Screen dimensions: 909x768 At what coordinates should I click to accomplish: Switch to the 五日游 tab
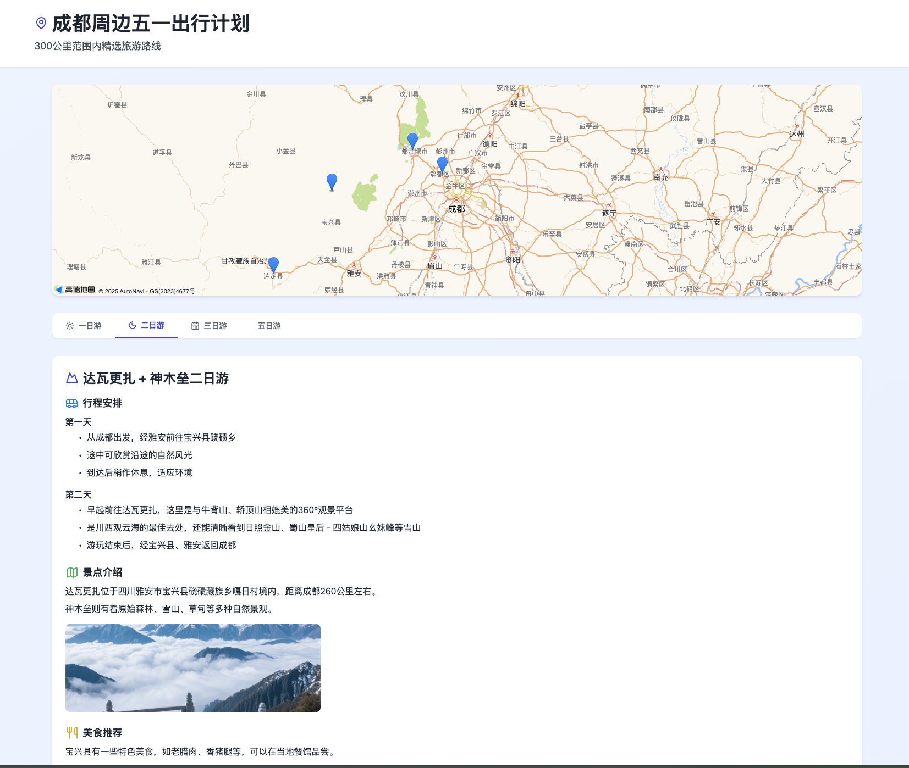tap(269, 326)
